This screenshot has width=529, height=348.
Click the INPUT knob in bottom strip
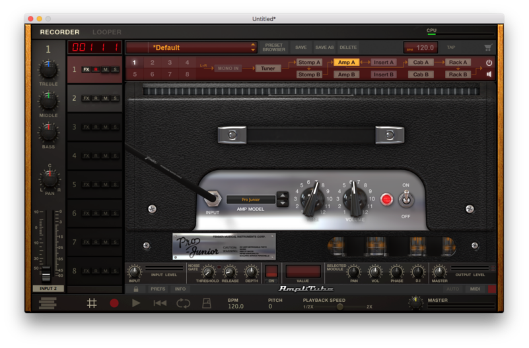pos(134,272)
